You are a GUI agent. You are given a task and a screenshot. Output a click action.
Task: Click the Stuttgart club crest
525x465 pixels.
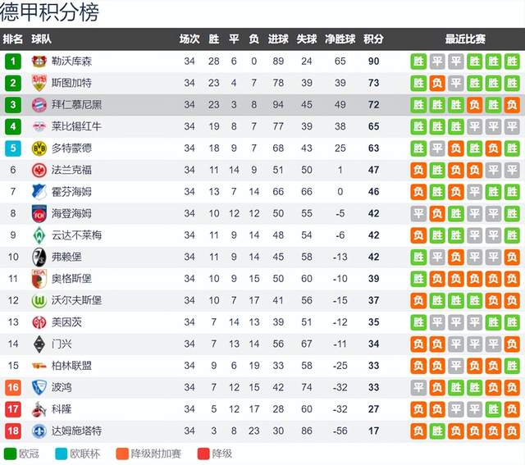pos(39,83)
